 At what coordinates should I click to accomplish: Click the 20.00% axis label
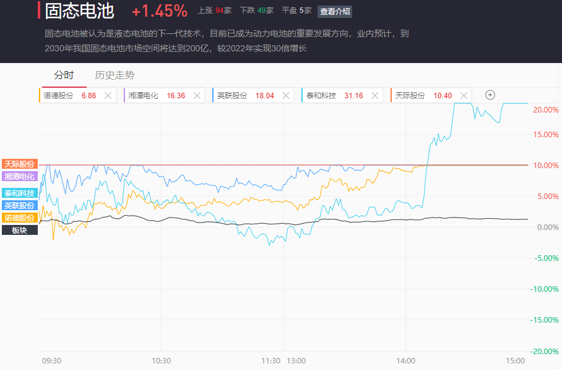point(545,110)
